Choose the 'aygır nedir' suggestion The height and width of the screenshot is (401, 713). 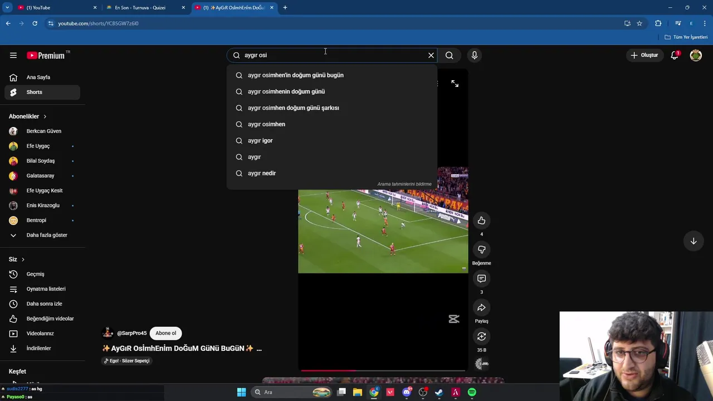coord(332,173)
